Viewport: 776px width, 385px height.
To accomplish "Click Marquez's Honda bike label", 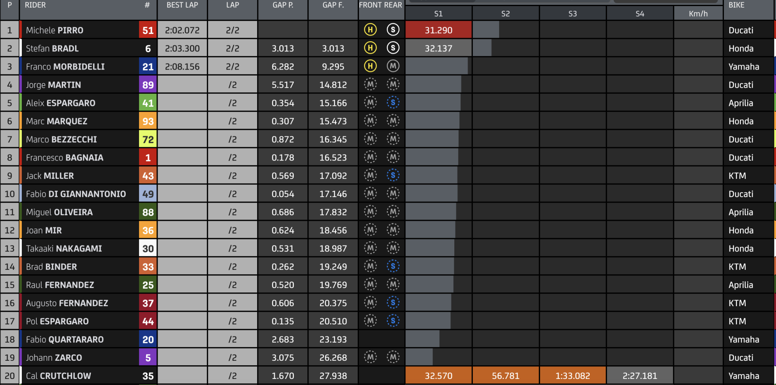I will pos(741,121).
